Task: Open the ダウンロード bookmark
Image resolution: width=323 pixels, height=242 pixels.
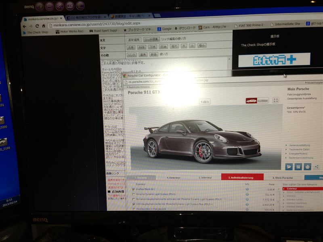Action: tap(185, 28)
